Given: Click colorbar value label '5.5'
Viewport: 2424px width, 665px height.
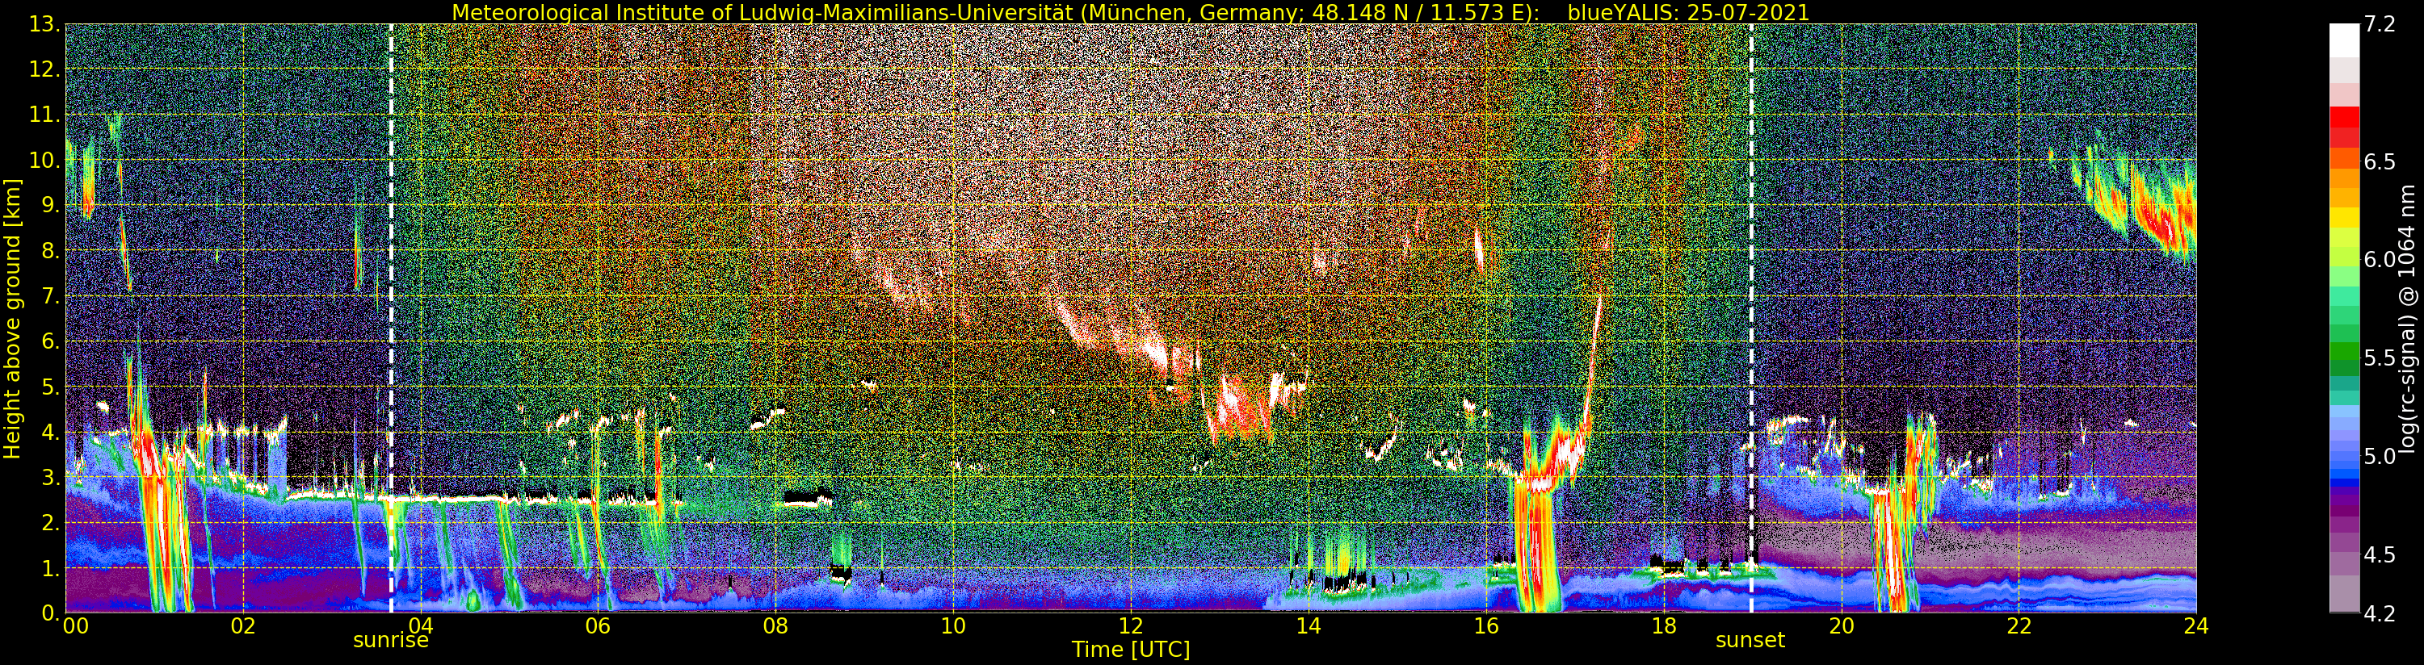Looking at the screenshot, I should pos(2379,358).
